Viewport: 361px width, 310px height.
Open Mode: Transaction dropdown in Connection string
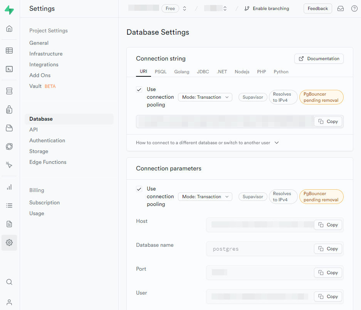tap(205, 97)
